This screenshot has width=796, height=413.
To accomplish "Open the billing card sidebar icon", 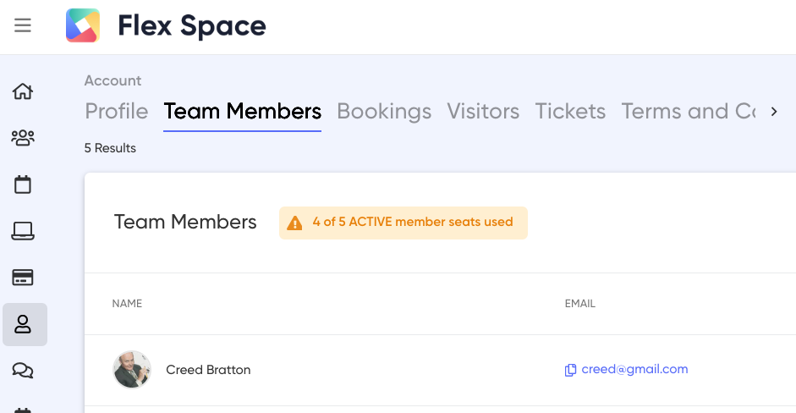I will tap(23, 278).
